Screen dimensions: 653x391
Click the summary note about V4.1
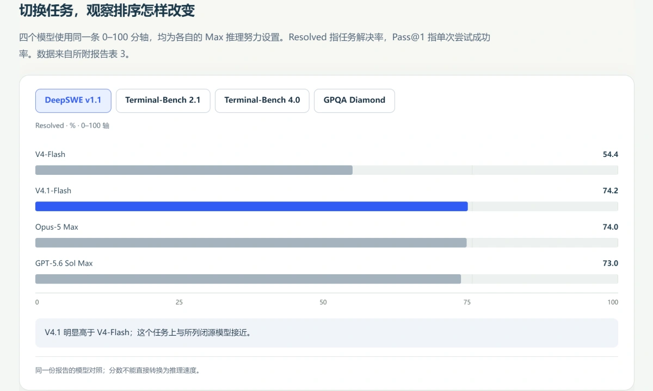click(x=326, y=332)
